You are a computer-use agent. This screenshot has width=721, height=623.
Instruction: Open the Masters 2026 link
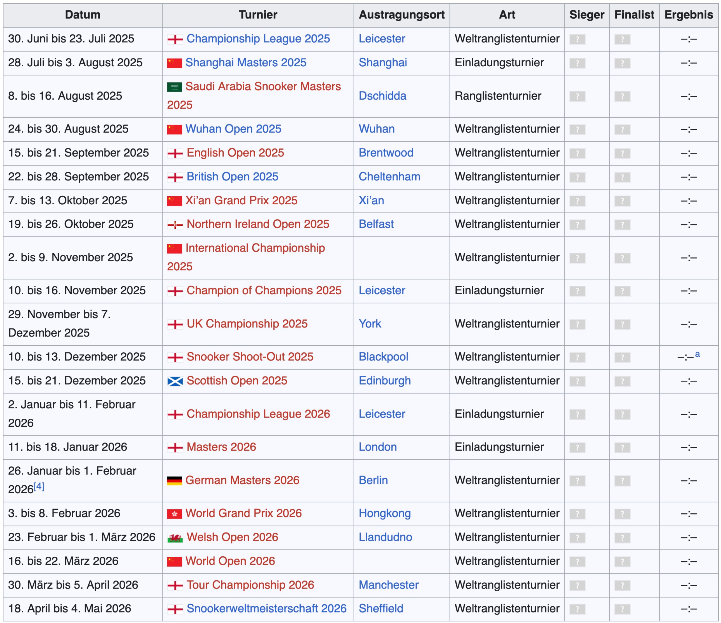(221, 447)
